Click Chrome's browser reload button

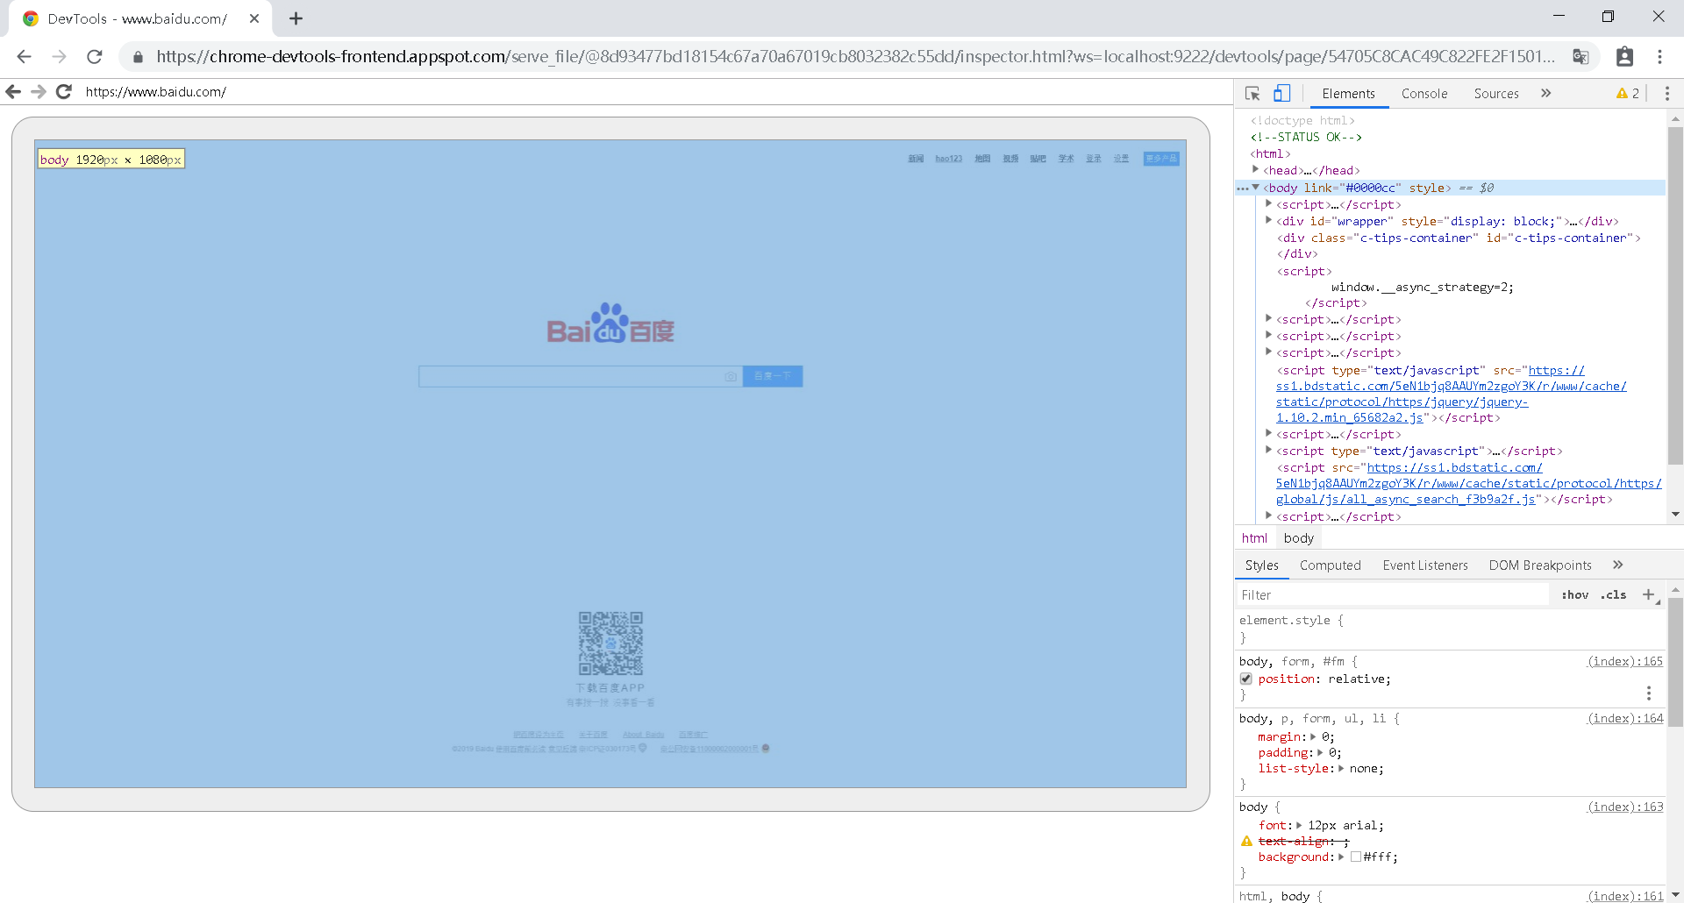pyautogui.click(x=95, y=56)
